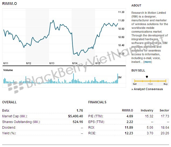Click the 6/15 date label on chart
Image resolution: width=171 pixels, height=147 pixels.
point(98,63)
